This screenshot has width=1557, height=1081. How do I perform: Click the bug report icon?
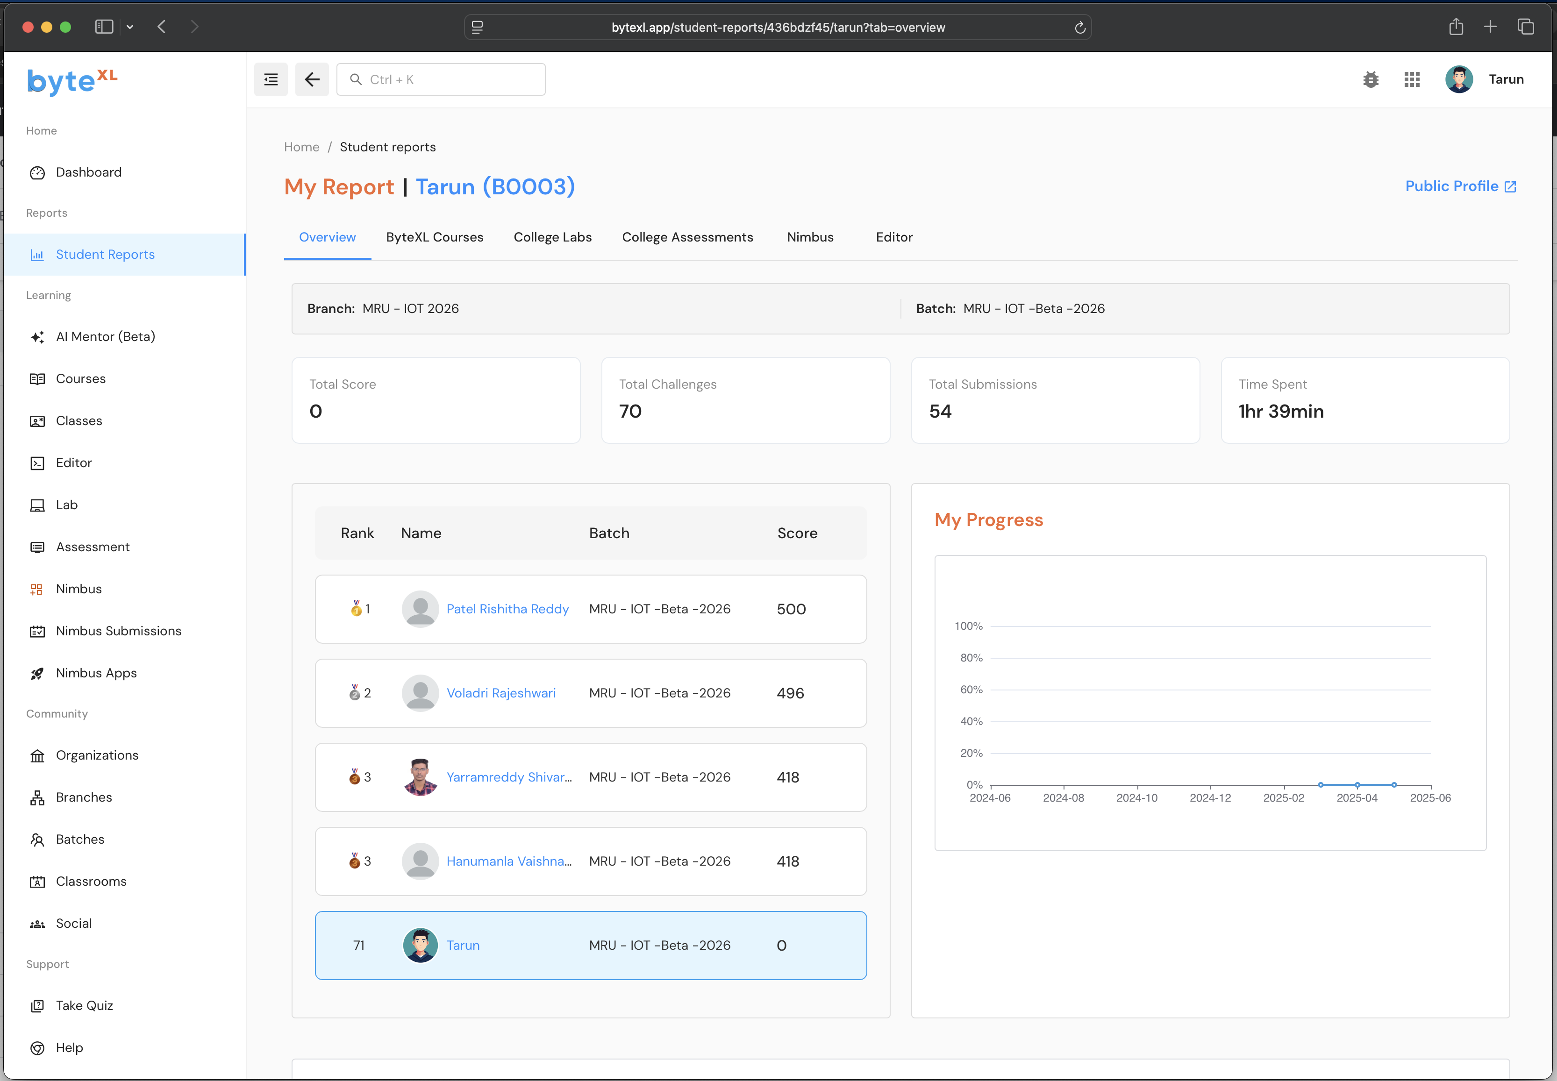1370,80
